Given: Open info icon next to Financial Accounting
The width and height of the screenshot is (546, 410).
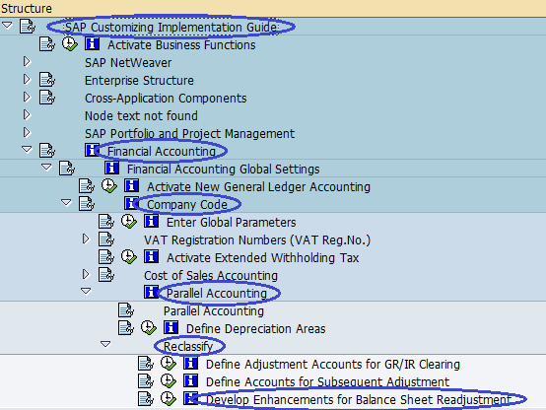Looking at the screenshot, I should (x=92, y=151).
